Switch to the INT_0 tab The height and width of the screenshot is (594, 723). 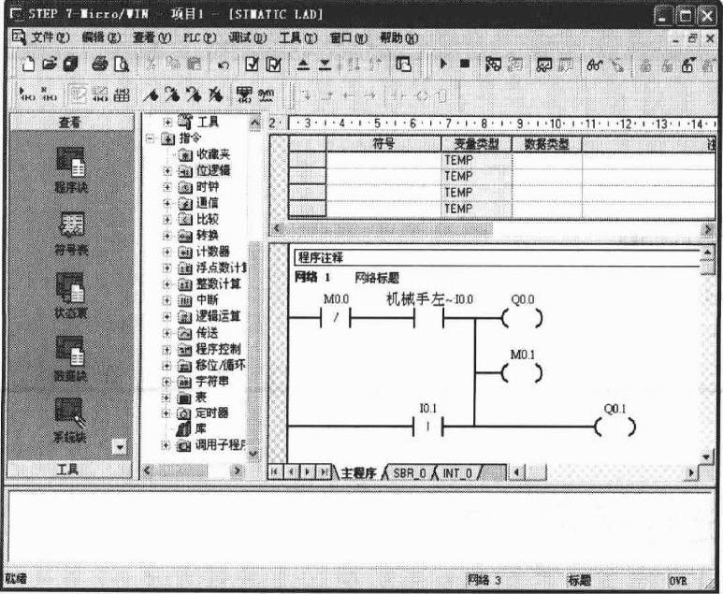(x=457, y=472)
